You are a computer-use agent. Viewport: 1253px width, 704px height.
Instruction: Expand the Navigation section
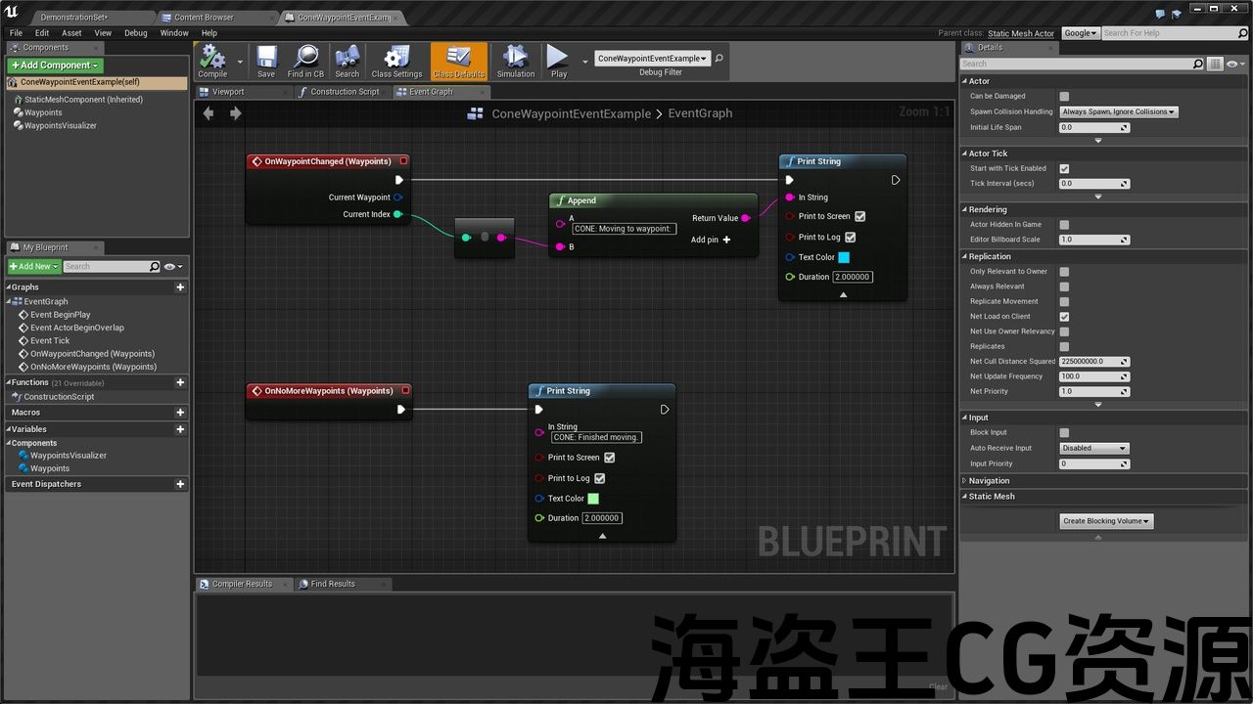[989, 481]
